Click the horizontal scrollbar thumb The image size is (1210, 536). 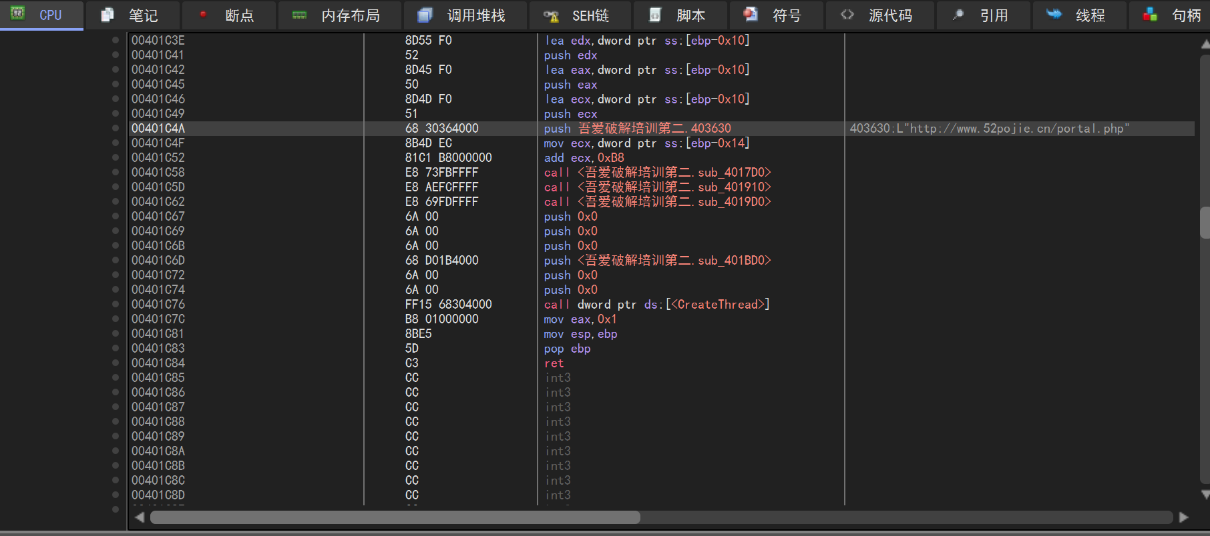click(x=395, y=517)
